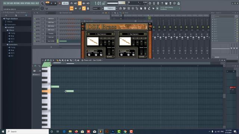Open the VIEW menu
239x134 pixels.
22,3
